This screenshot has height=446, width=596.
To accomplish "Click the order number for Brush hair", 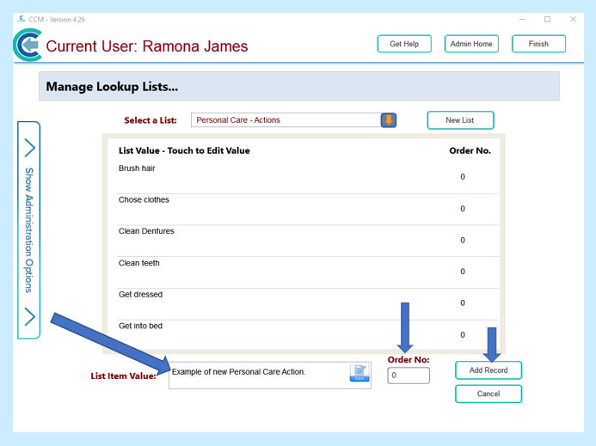I will click(463, 177).
